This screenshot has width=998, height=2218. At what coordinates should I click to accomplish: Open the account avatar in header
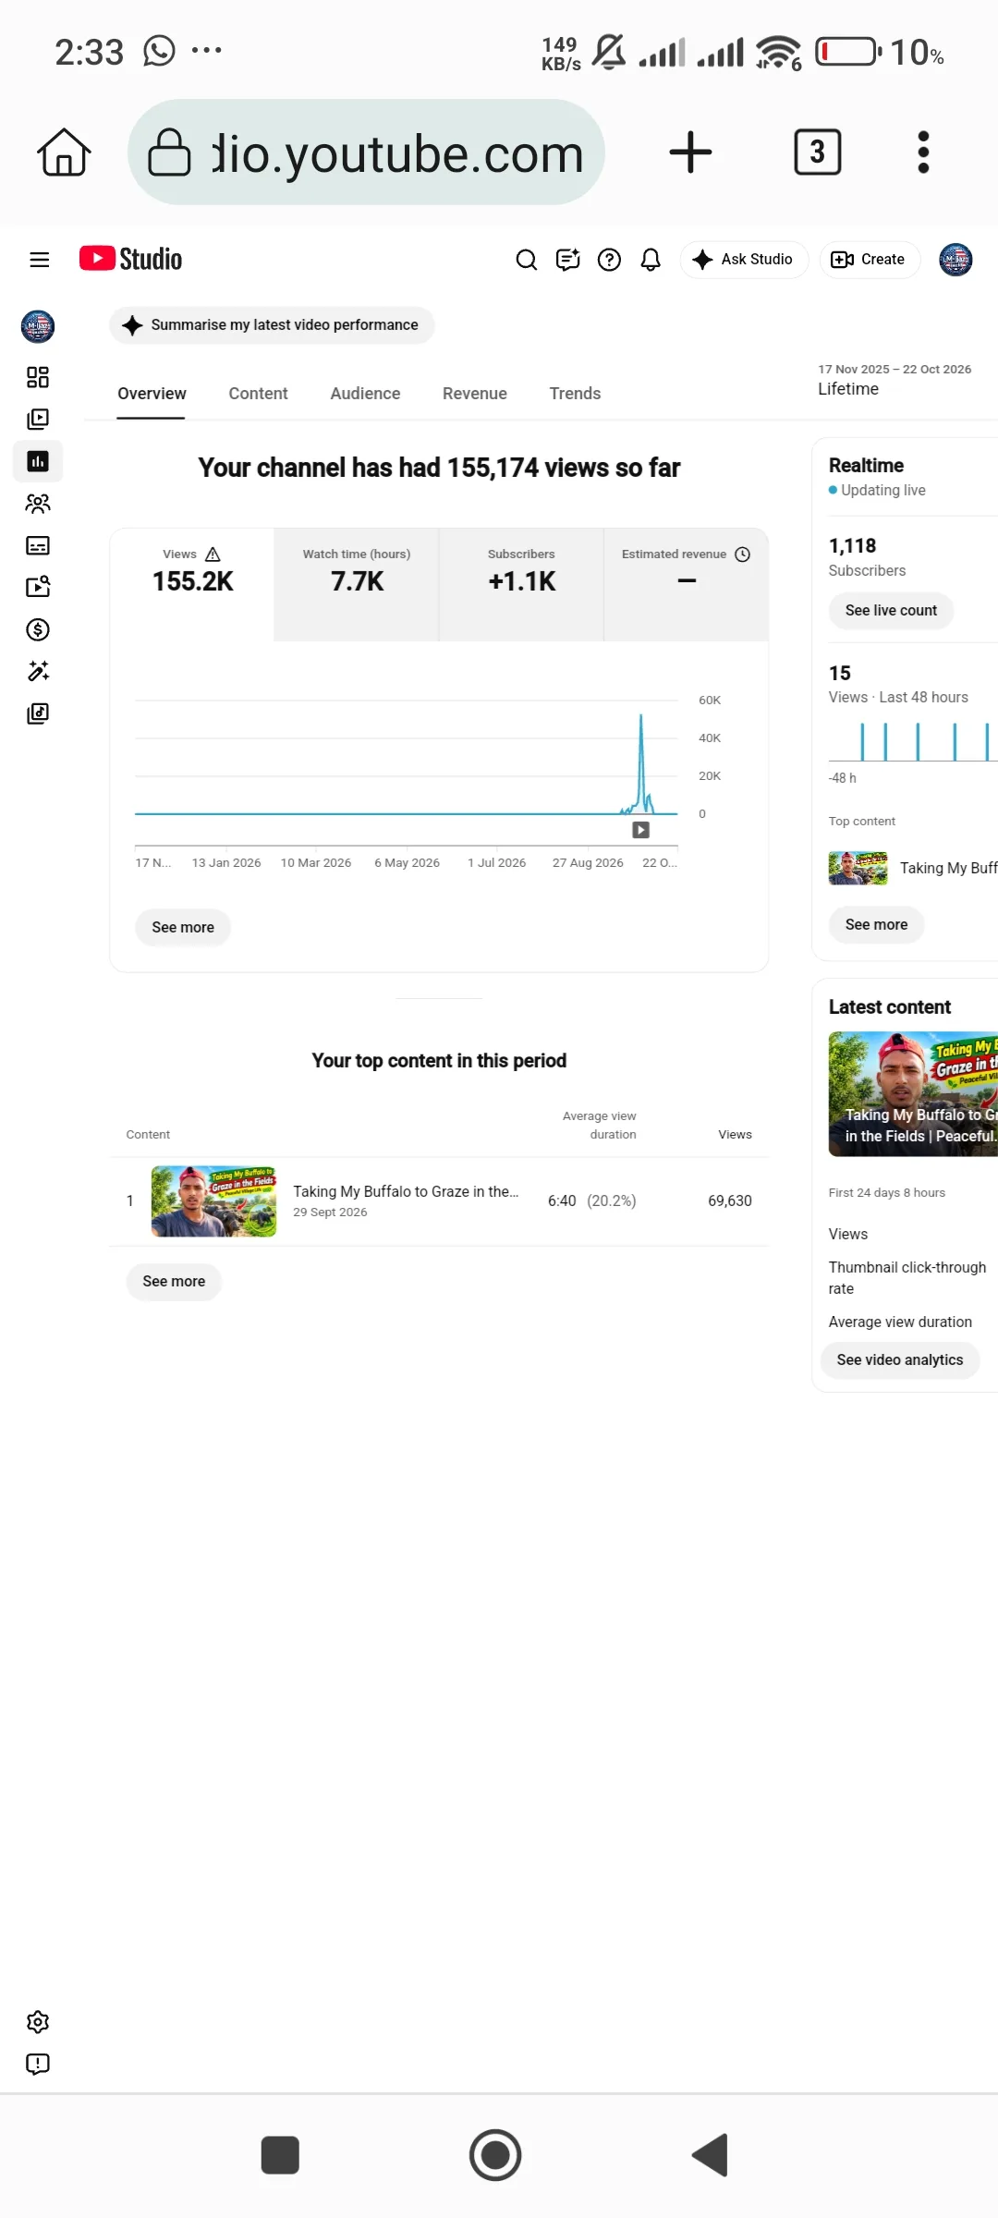pyautogui.click(x=955, y=260)
